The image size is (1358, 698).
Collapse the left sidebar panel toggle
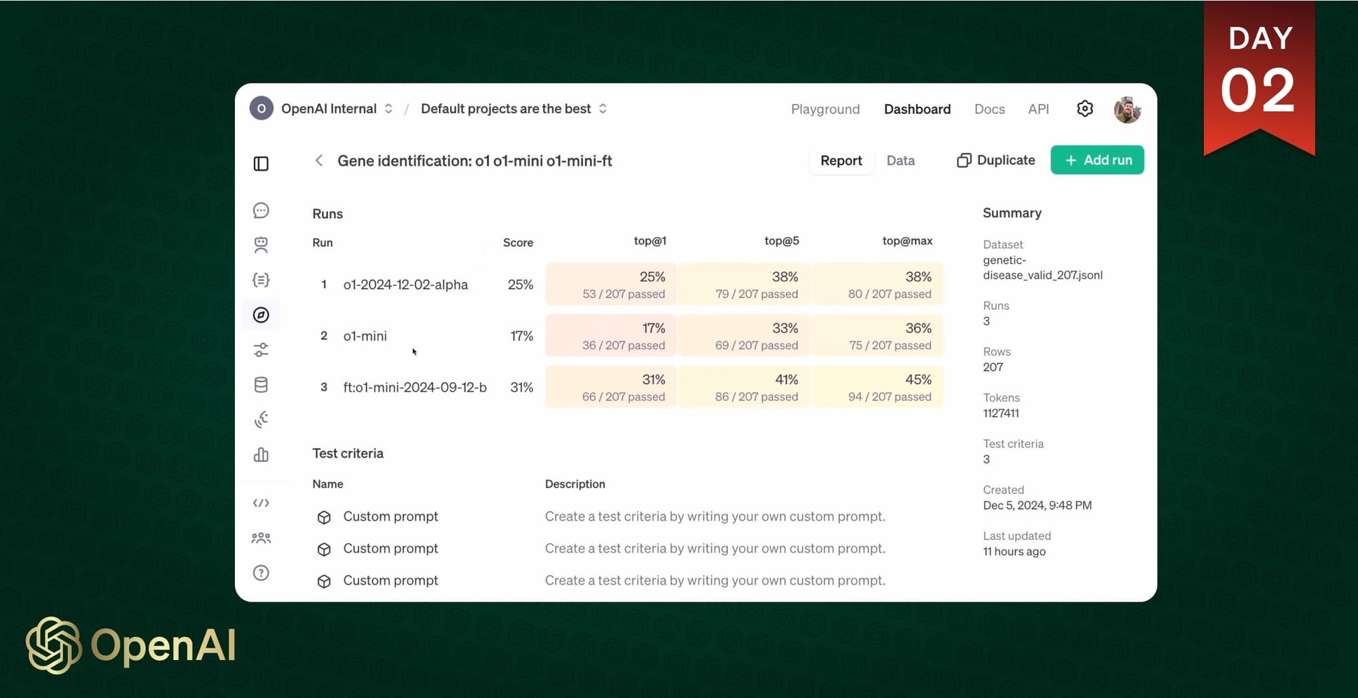[x=261, y=163]
